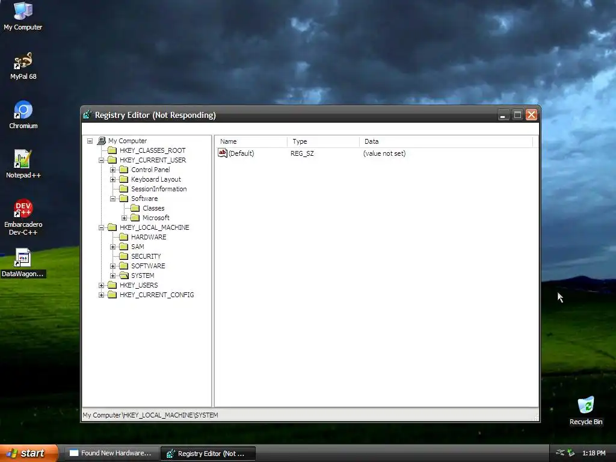The width and height of the screenshot is (616, 462).
Task: Select the HKEY_CURRENT_CONFIG label
Action: 157,295
